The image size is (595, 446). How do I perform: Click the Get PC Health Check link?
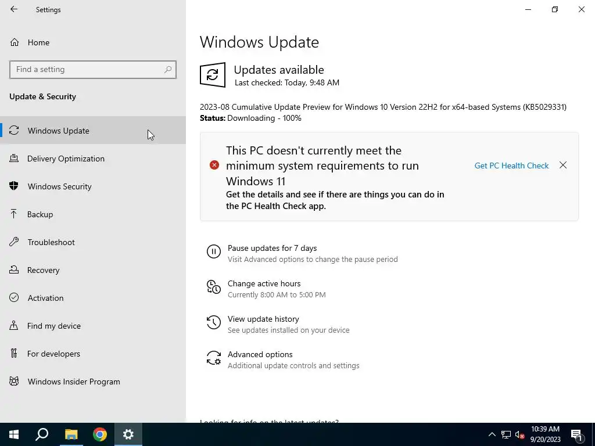click(x=511, y=166)
